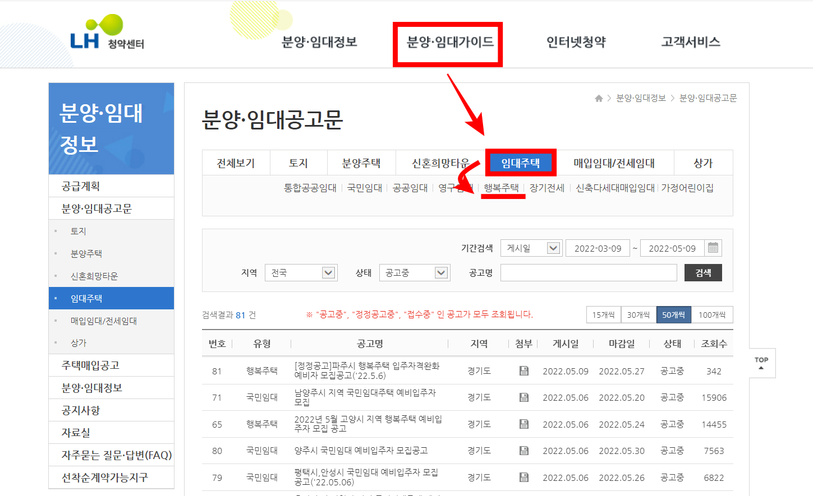
Task: Open the 양주시 국민임대 예비입주자 notice
Action: (x=361, y=451)
